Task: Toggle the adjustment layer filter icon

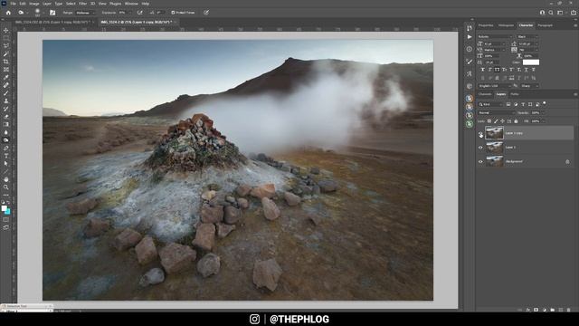Action: pos(516,105)
